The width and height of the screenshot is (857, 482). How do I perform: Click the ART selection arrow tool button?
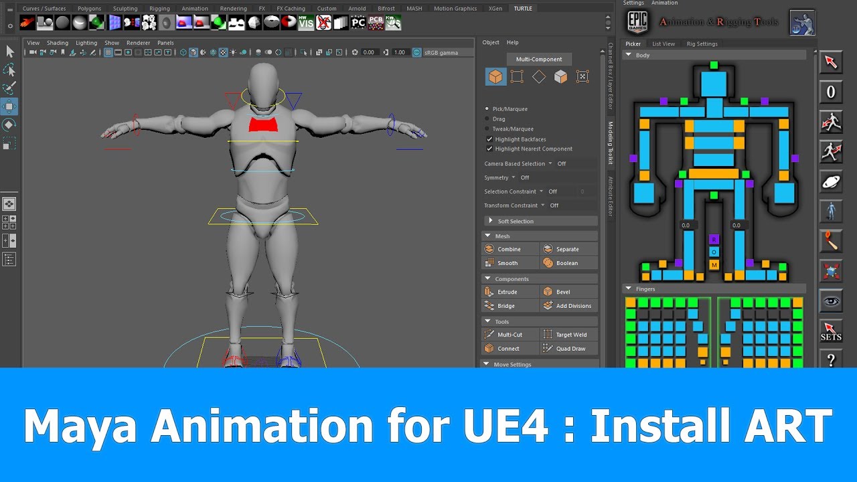pyautogui.click(x=831, y=62)
